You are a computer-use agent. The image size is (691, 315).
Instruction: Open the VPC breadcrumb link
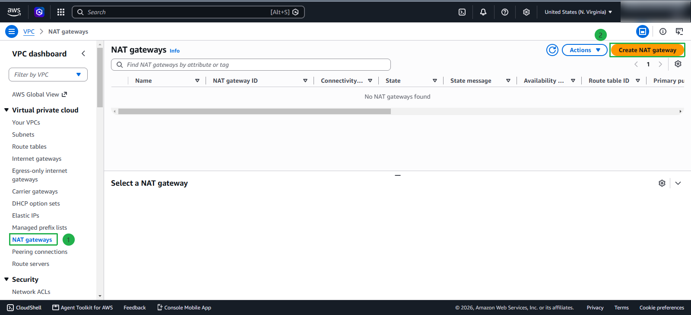29,31
